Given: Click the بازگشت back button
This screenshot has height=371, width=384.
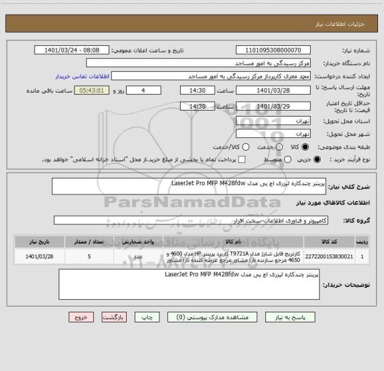Looking at the screenshot, I should pos(114,317).
